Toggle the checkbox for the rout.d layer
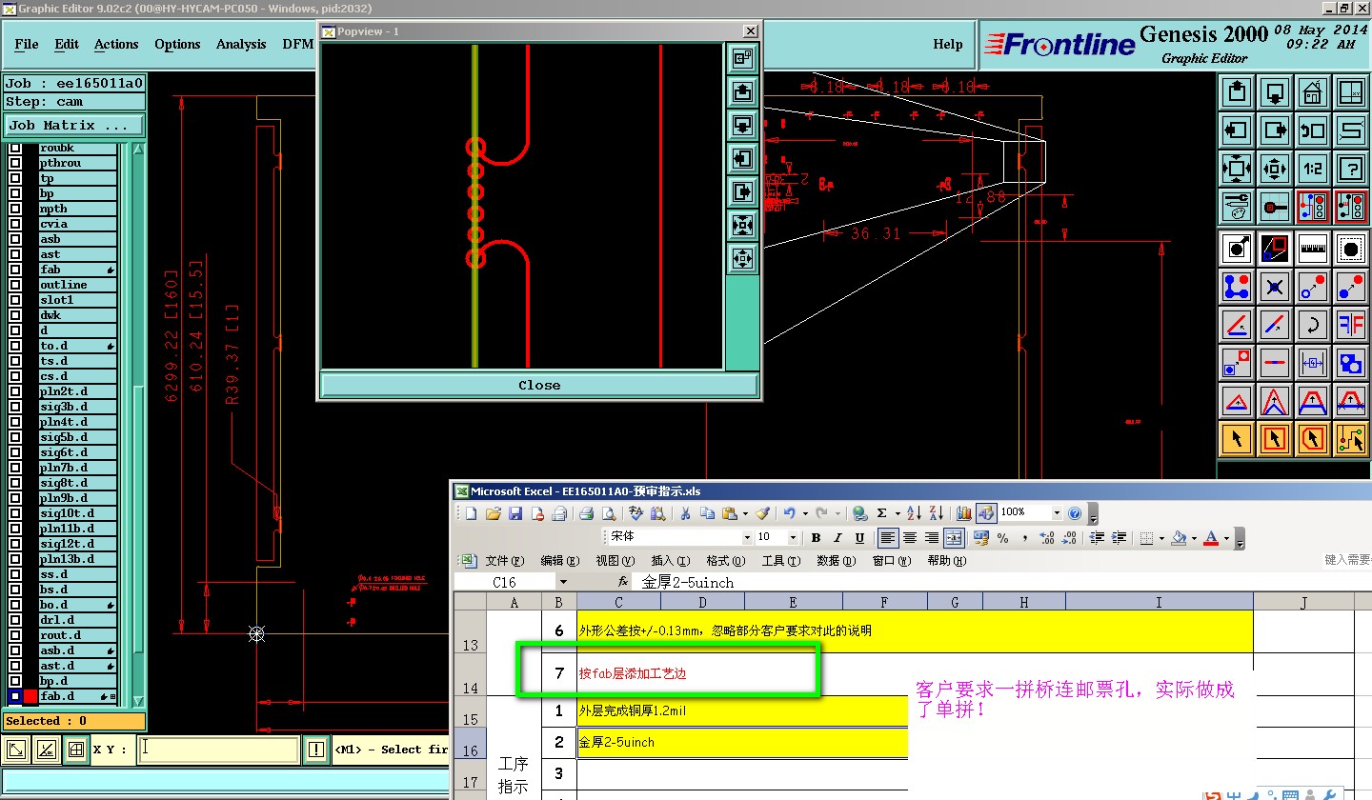This screenshot has width=1372, height=800. (15, 635)
